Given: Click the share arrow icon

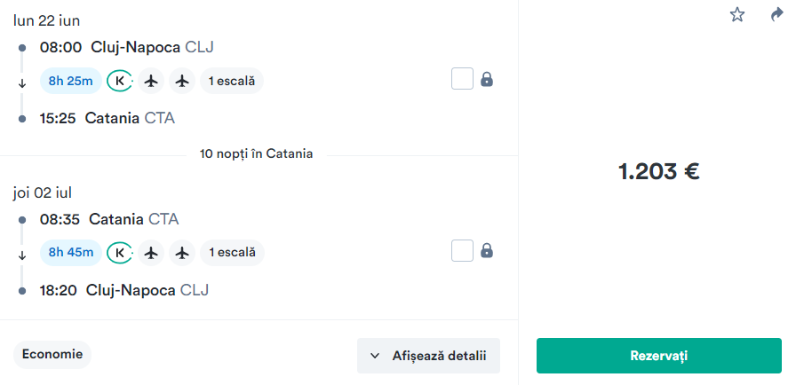Looking at the screenshot, I should point(776,15).
